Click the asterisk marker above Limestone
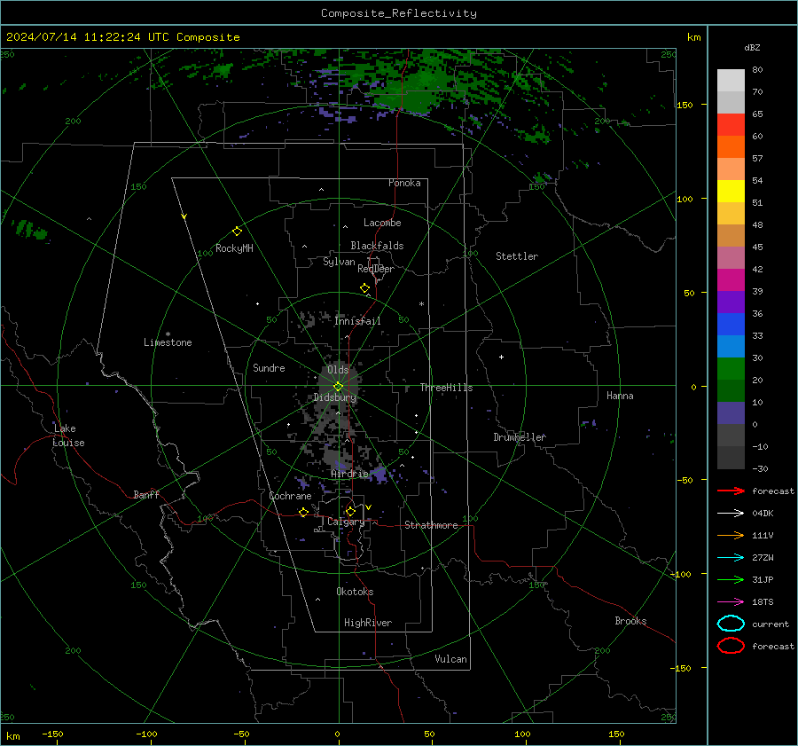Screen dimensions: 798x746 (168, 334)
